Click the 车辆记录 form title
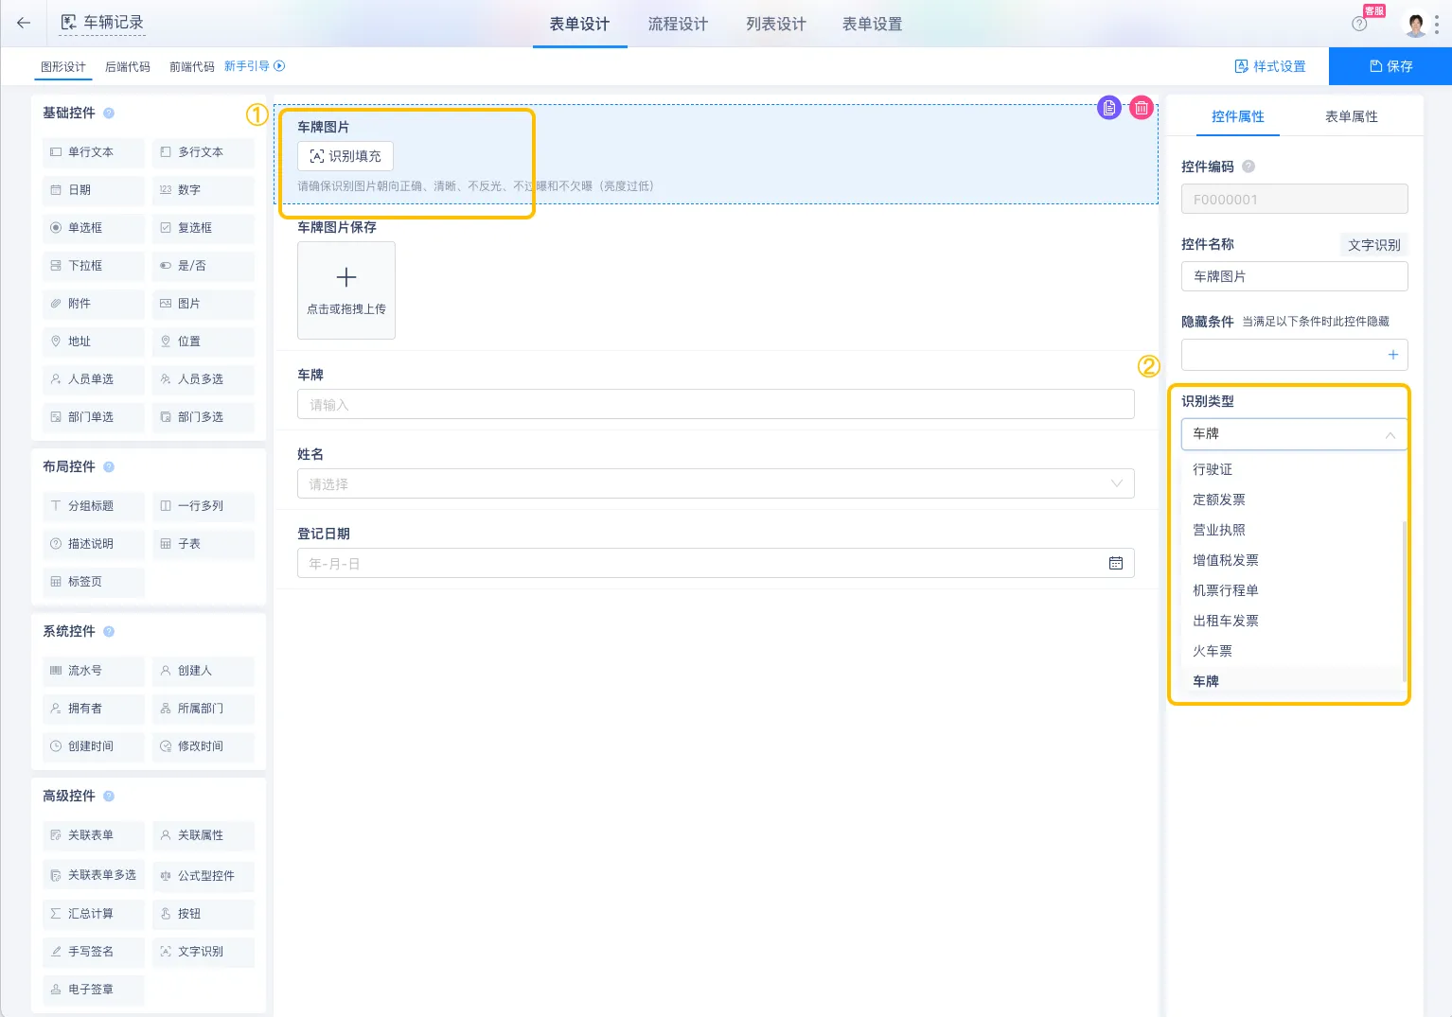Viewport: 1452px width, 1017px height. pyautogui.click(x=114, y=23)
